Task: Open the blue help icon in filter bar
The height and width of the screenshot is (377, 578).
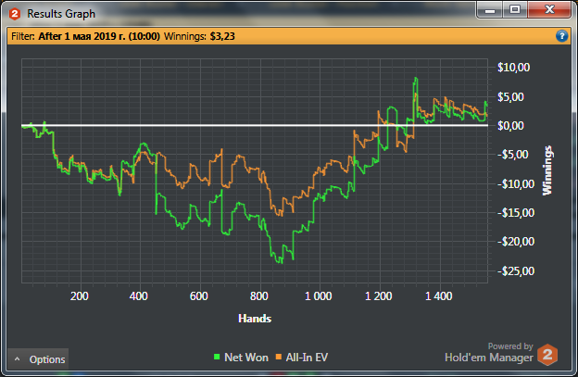Action: point(561,36)
